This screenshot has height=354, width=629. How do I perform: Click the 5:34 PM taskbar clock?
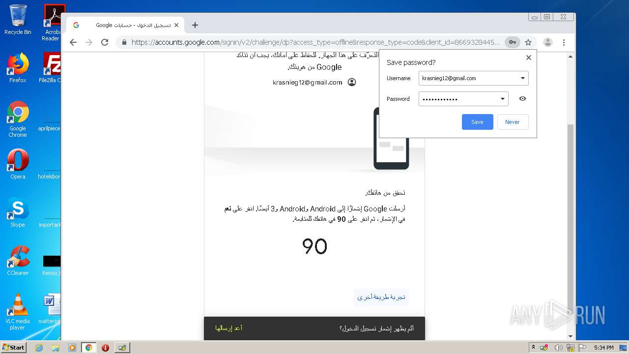click(x=604, y=348)
